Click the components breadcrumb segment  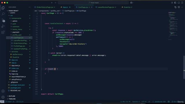44,11
